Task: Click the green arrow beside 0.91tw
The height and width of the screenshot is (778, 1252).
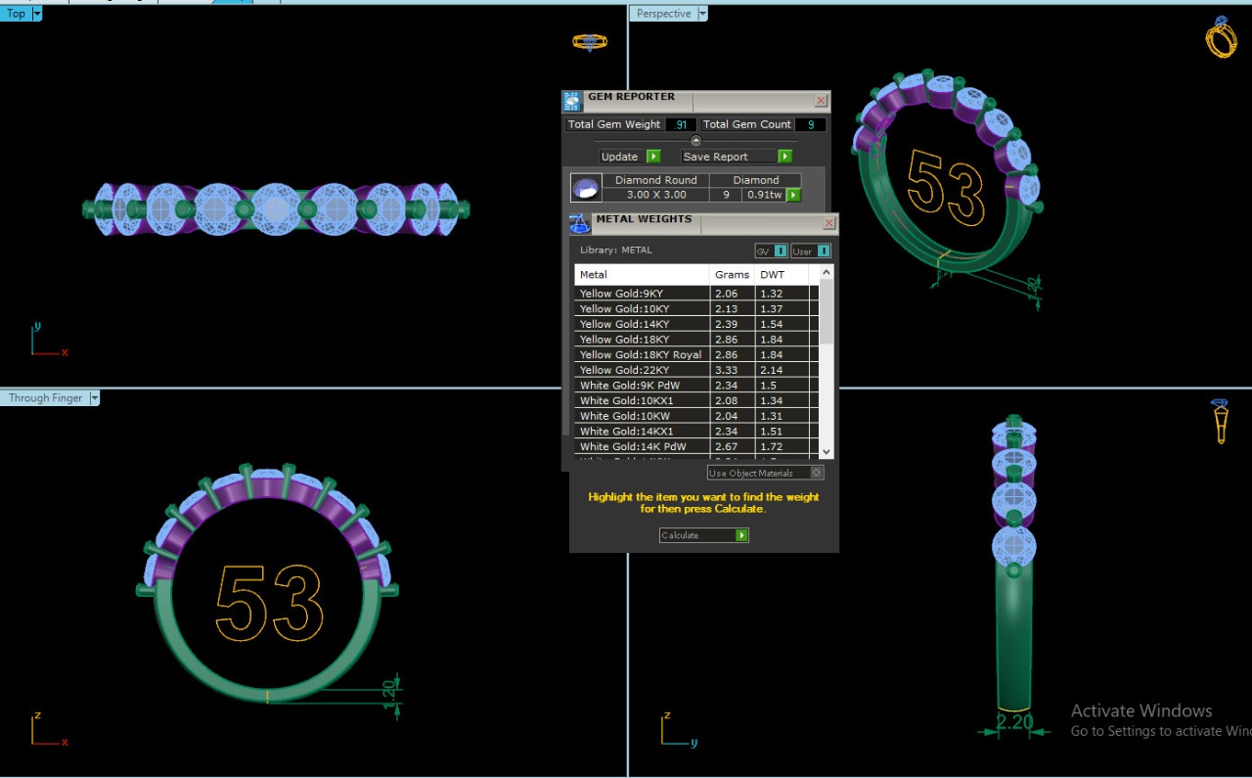Action: 793,195
